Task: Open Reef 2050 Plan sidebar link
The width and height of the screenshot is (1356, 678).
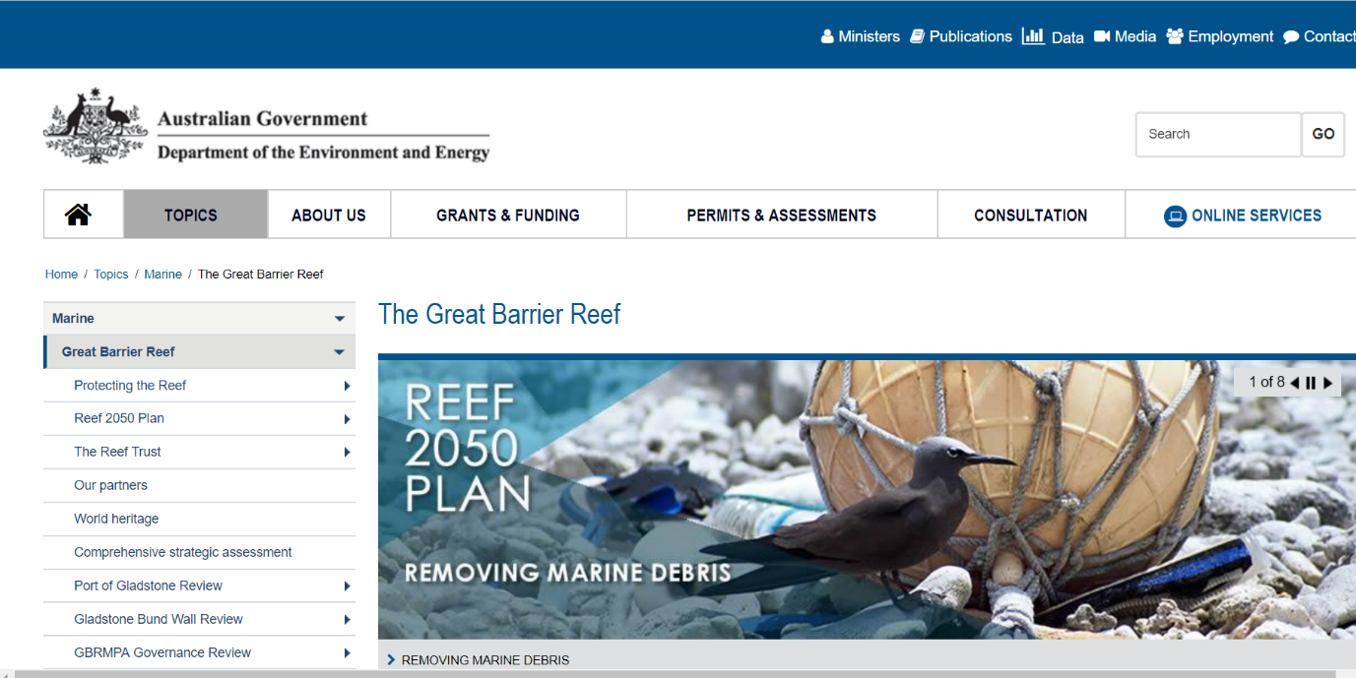Action: [119, 418]
